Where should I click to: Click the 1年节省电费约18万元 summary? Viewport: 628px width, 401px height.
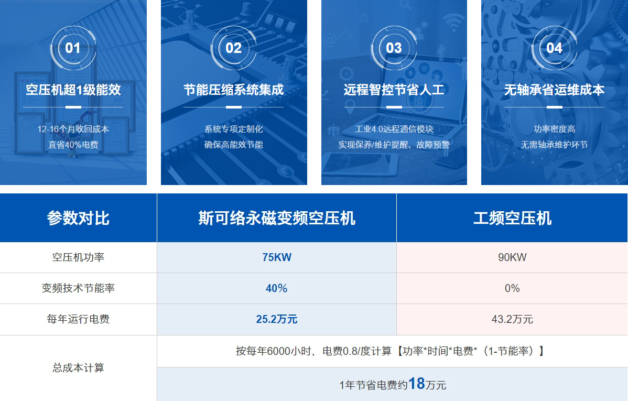point(392,384)
